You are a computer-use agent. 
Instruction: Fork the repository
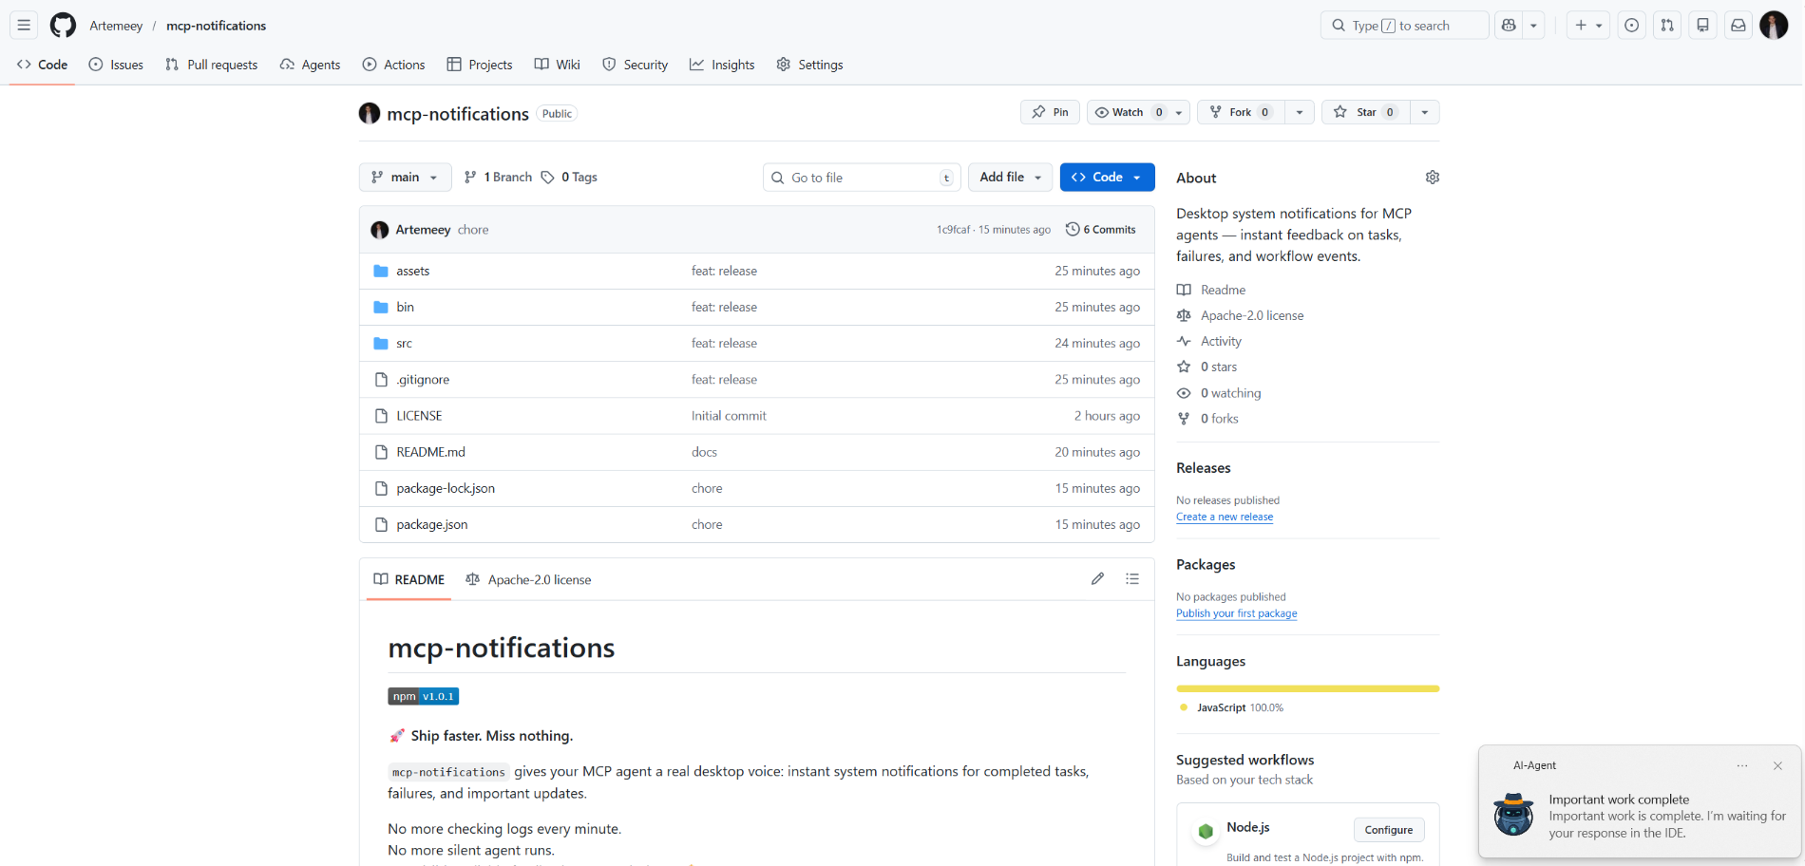tap(1240, 112)
